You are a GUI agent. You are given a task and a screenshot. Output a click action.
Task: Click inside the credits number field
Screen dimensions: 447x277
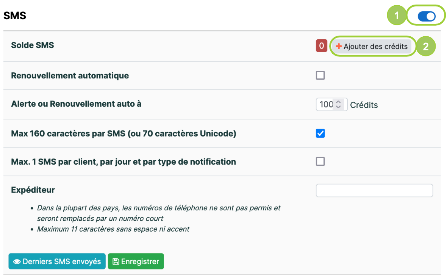(x=326, y=104)
